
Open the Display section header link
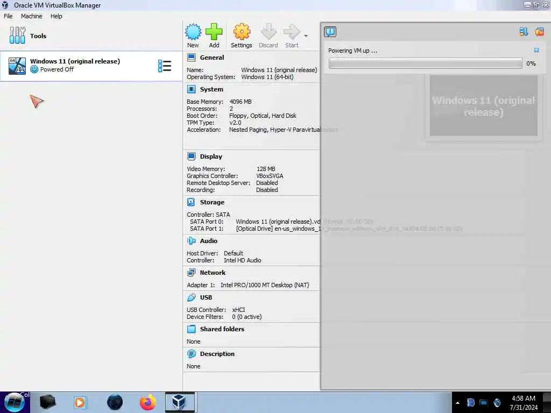pos(211,156)
